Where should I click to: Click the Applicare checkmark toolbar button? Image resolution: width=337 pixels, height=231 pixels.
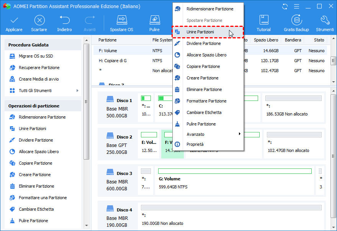coord(14,23)
